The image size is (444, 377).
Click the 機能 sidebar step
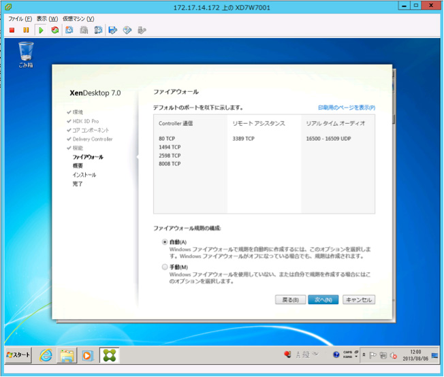[78, 148]
